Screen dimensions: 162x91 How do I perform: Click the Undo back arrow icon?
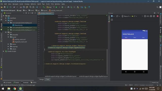pyautogui.click(x=14, y=7)
